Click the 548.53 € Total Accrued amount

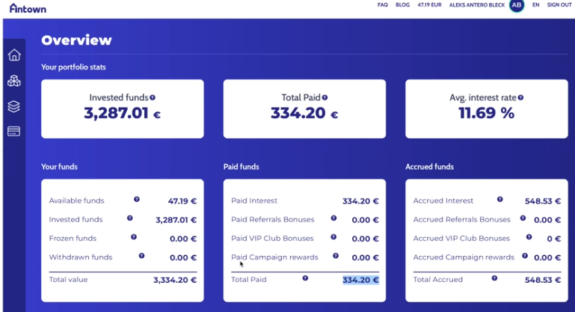(543, 280)
